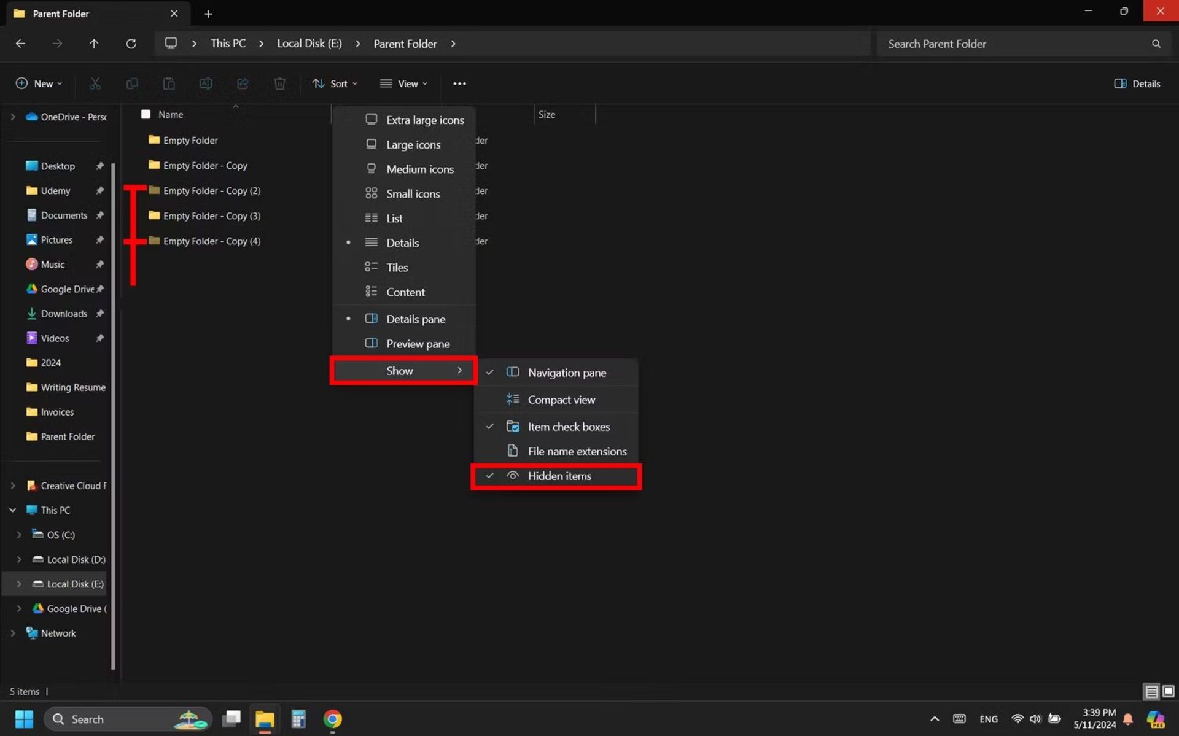The width and height of the screenshot is (1179, 736).
Task: Select Details view layout
Action: coord(402,242)
